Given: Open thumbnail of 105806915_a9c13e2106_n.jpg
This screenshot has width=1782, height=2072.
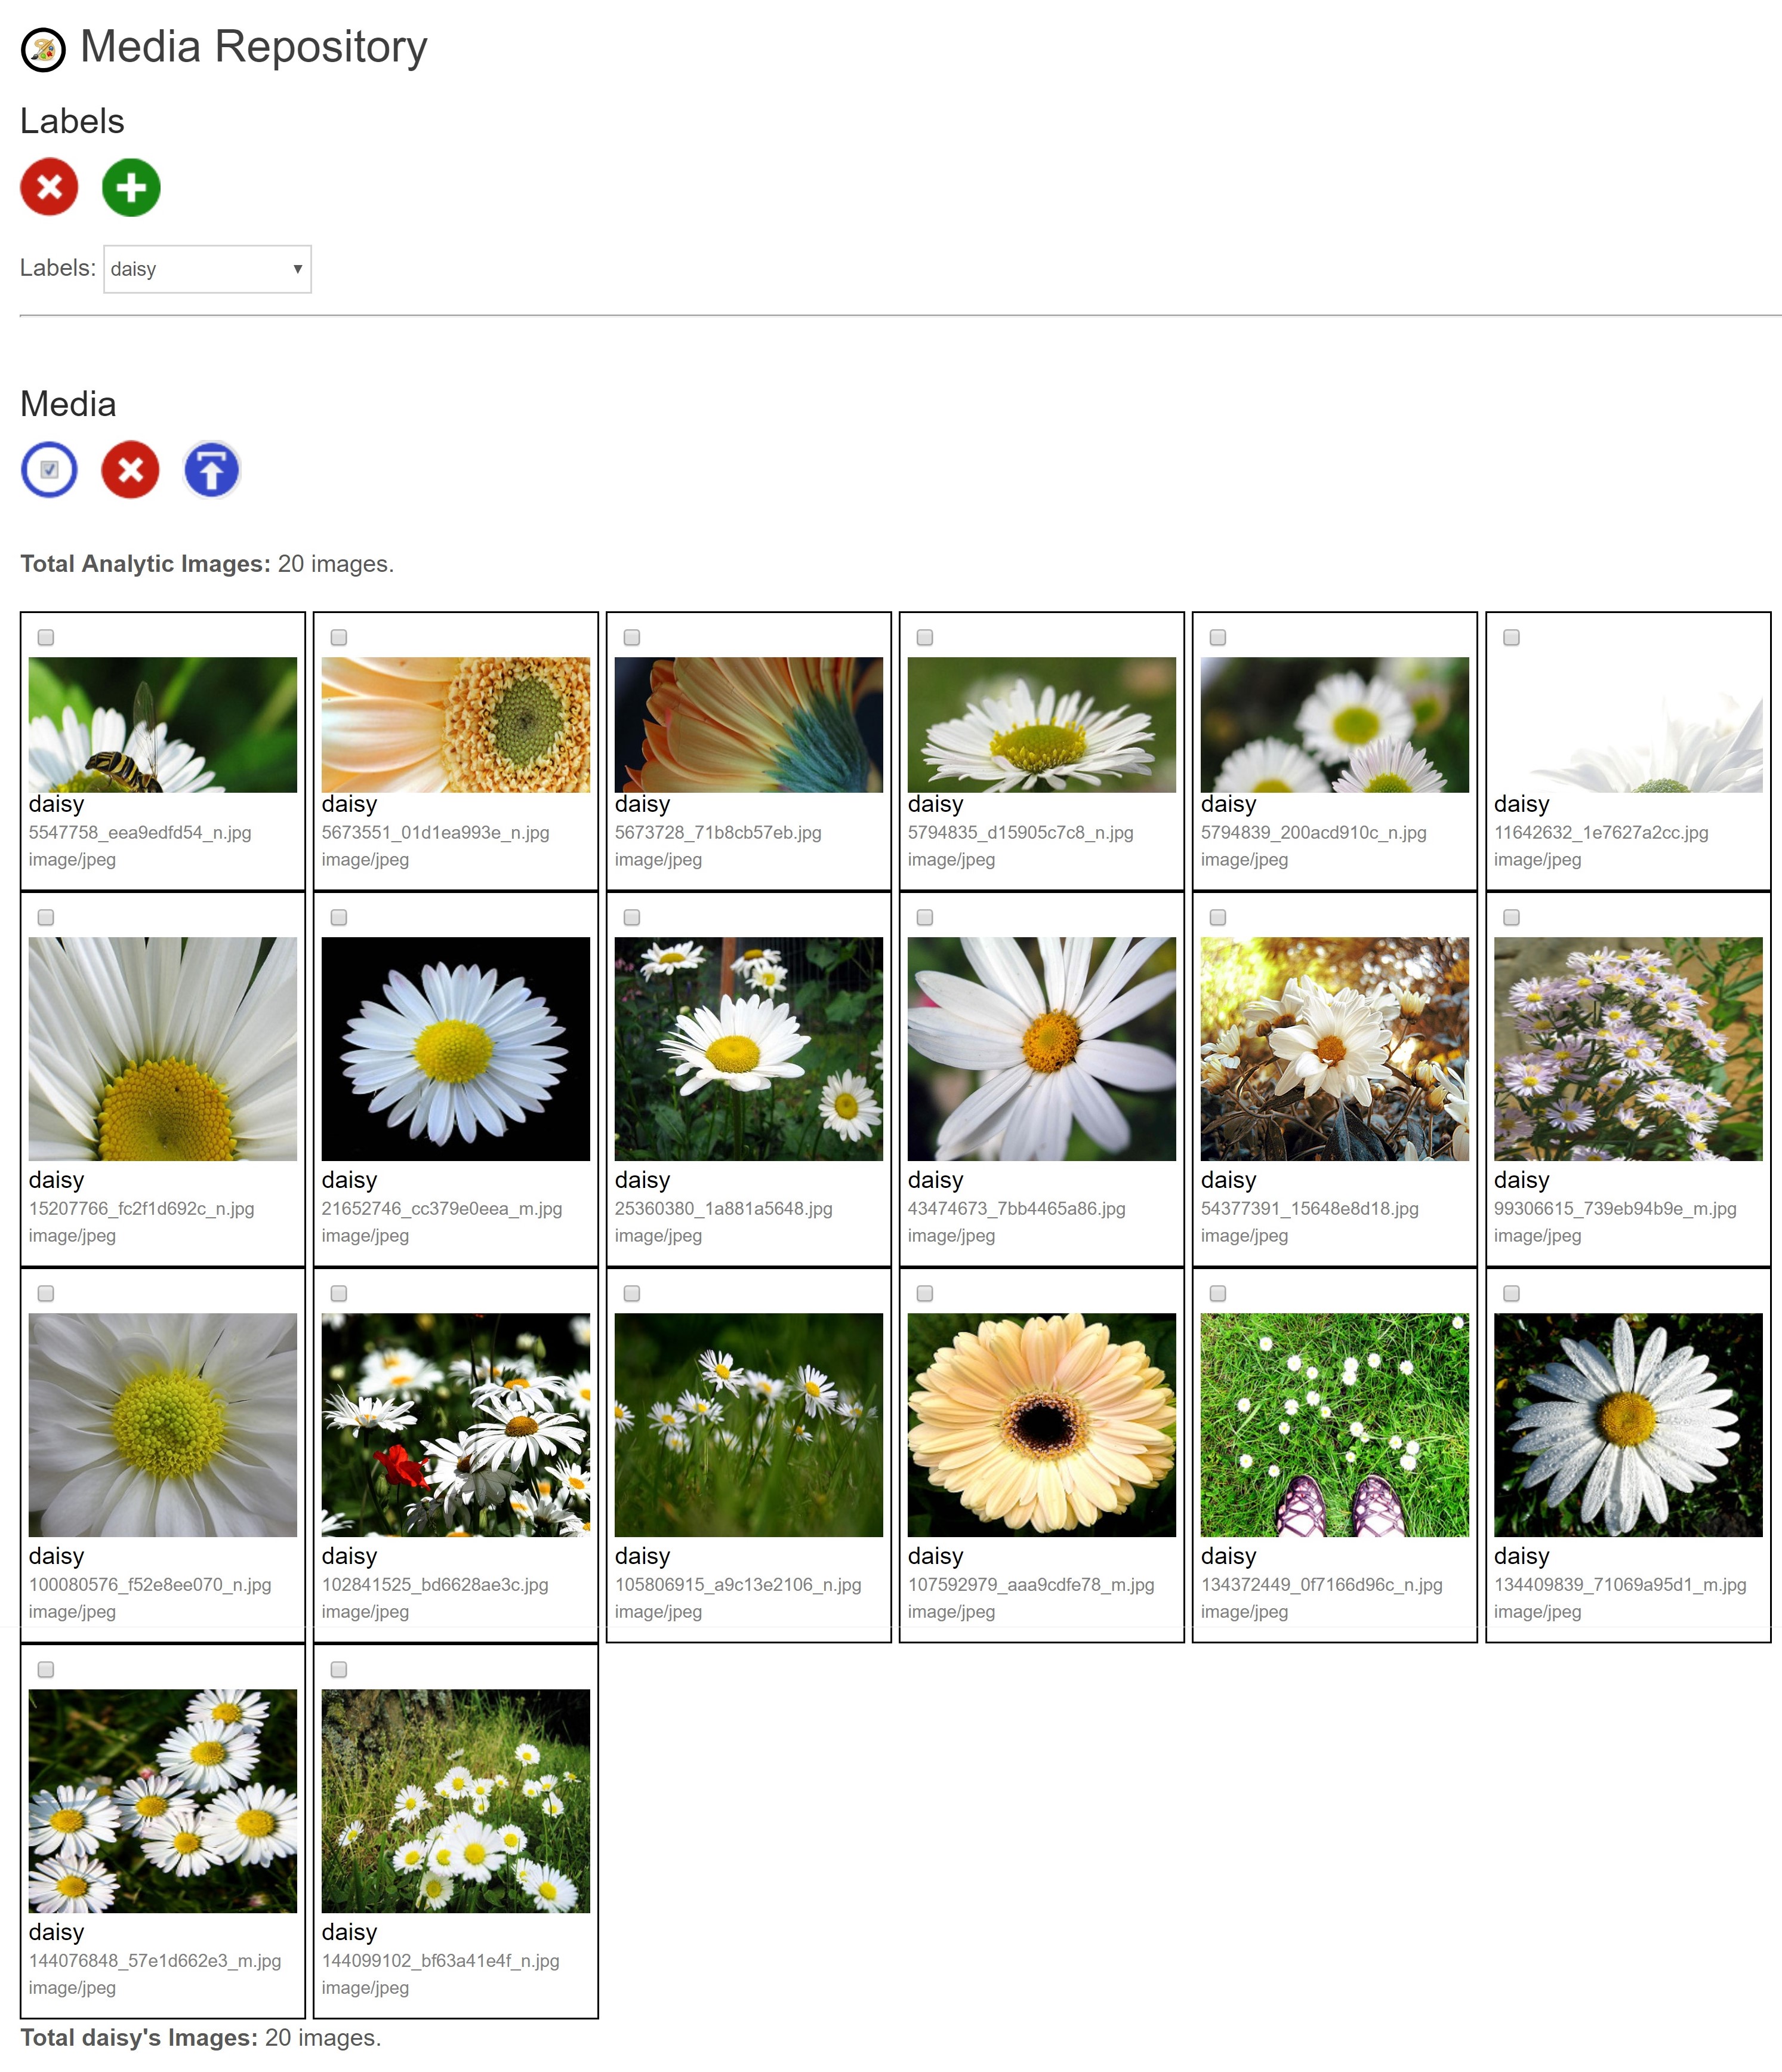Looking at the screenshot, I should 749,1425.
